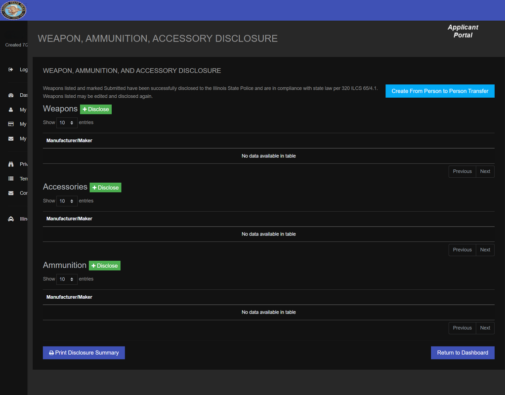Viewport: 505px width, 395px height.
Task: Open the Ammunition entries count dropdown
Action: [x=67, y=279]
